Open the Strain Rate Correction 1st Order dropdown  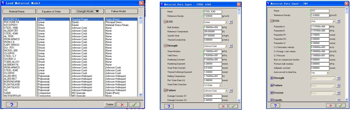tap(213, 85)
